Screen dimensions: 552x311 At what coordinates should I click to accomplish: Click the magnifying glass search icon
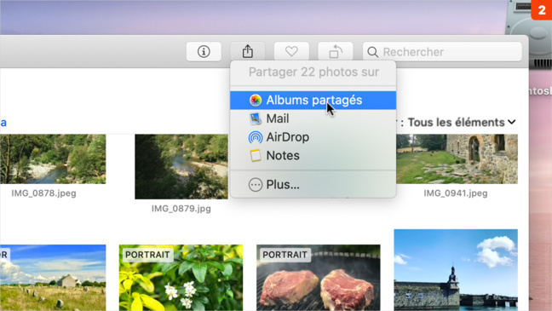(372, 52)
